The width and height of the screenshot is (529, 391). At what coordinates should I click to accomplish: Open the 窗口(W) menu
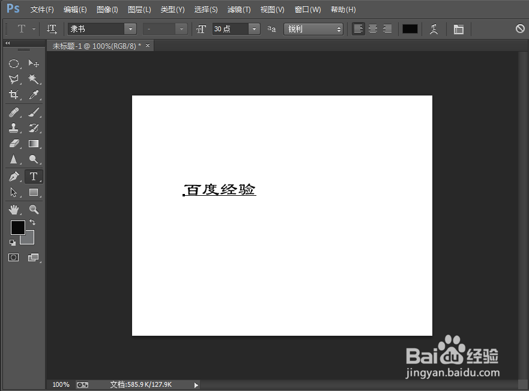point(307,10)
